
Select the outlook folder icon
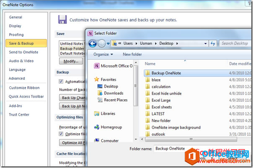click(x=147, y=134)
